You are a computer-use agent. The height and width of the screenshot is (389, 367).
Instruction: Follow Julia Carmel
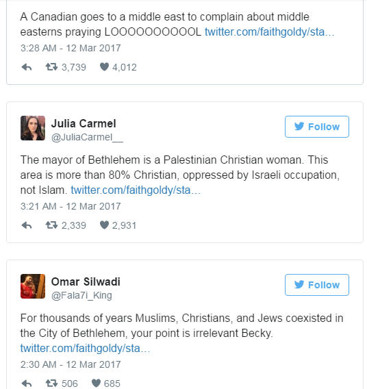pos(316,127)
